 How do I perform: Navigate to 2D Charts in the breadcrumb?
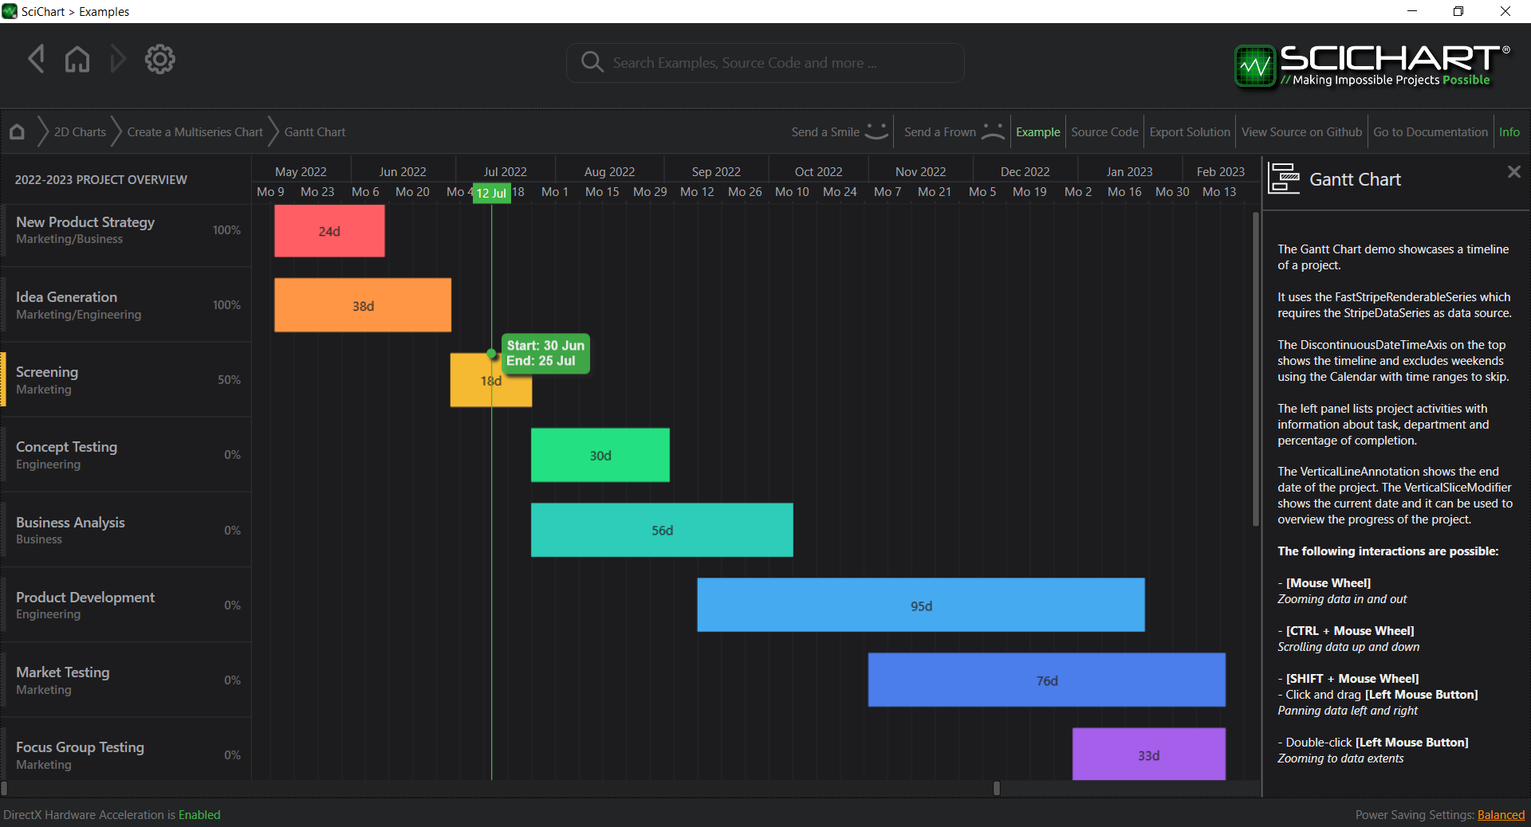tap(80, 131)
